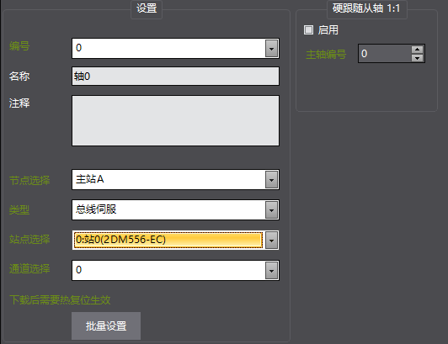Open the 类型 dropdown arrow
Viewport: 448px width, 344px height.
(271, 210)
